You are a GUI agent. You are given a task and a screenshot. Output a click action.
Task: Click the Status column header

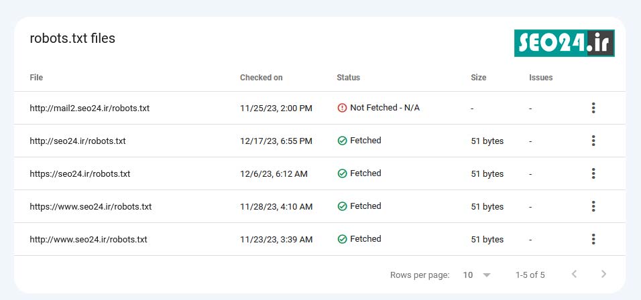pyautogui.click(x=348, y=78)
